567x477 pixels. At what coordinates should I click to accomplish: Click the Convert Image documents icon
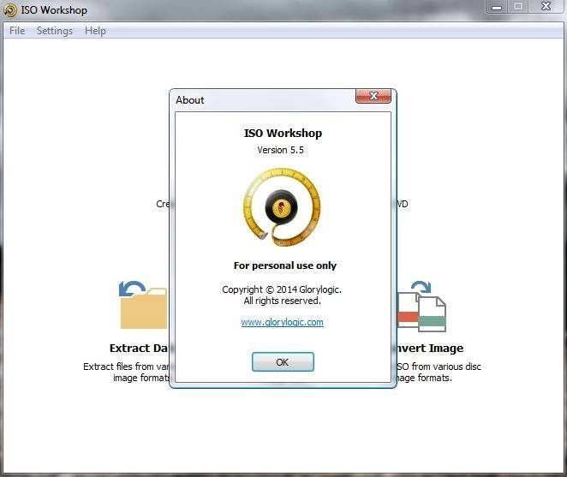421,306
